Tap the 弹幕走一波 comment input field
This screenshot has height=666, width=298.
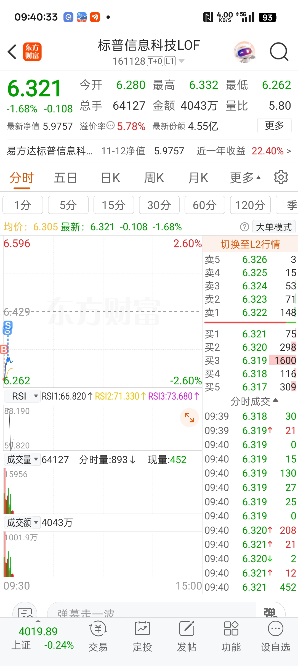tap(152, 612)
